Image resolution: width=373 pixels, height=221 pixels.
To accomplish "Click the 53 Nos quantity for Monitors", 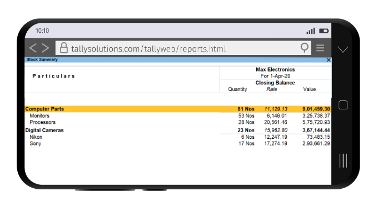I will [x=246, y=115].
